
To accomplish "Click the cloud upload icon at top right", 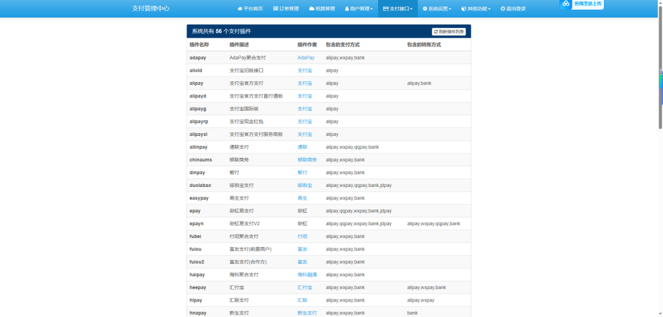I will click(566, 4).
